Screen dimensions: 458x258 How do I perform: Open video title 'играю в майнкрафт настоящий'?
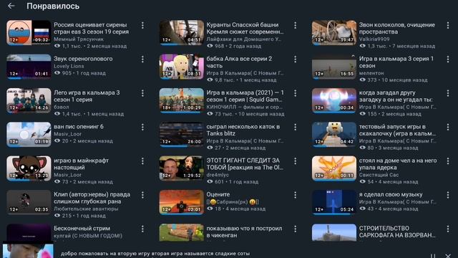pos(81,164)
